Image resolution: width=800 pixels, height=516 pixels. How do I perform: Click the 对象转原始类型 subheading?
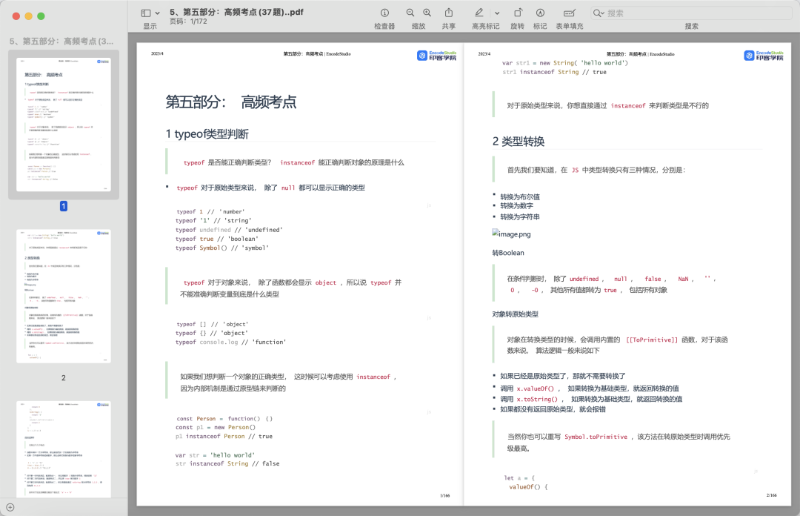(516, 314)
